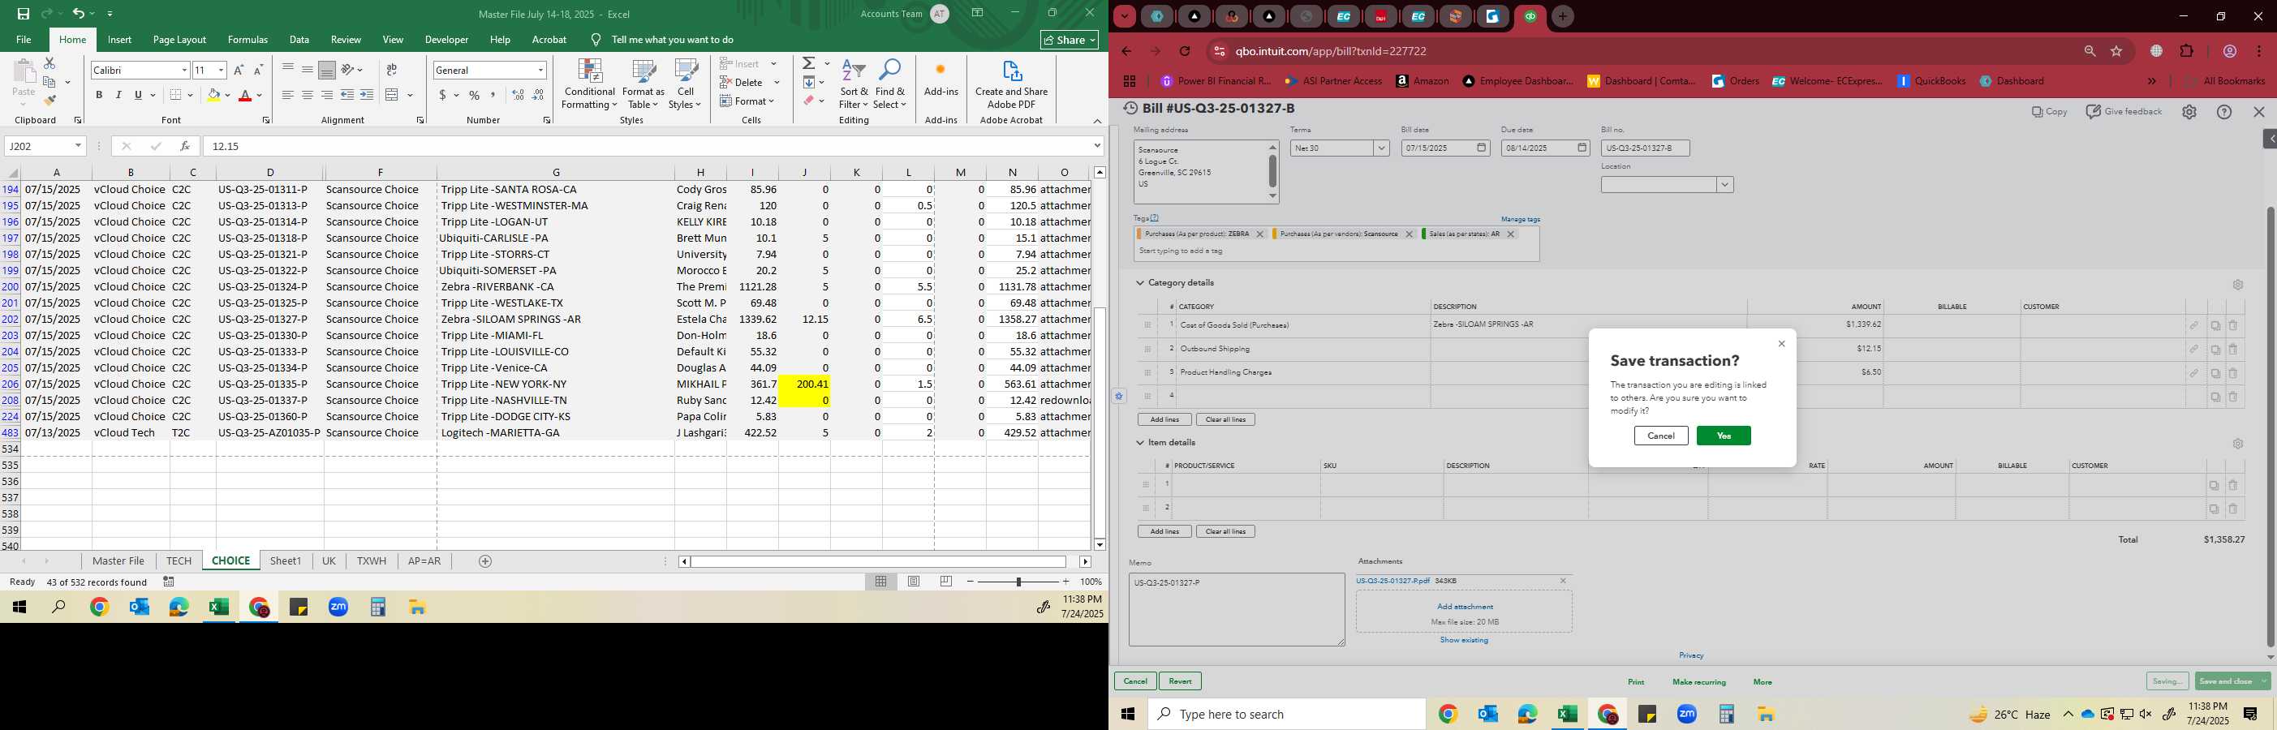Remove the Scansource vendor tag
Image resolution: width=2277 pixels, height=730 pixels.
click(x=1409, y=234)
